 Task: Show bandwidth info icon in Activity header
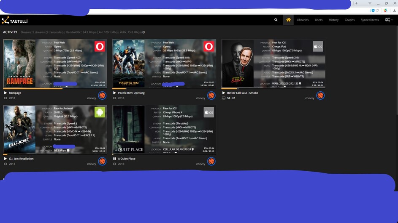point(143,32)
